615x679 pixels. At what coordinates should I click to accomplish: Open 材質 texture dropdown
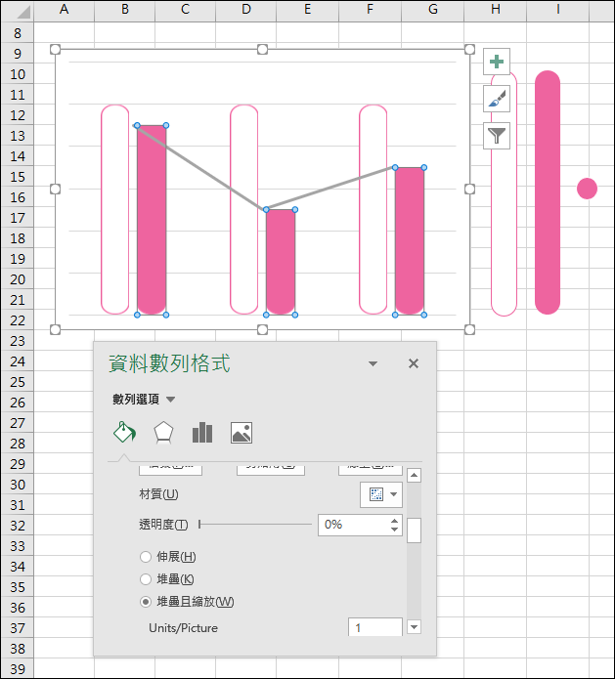click(x=381, y=494)
